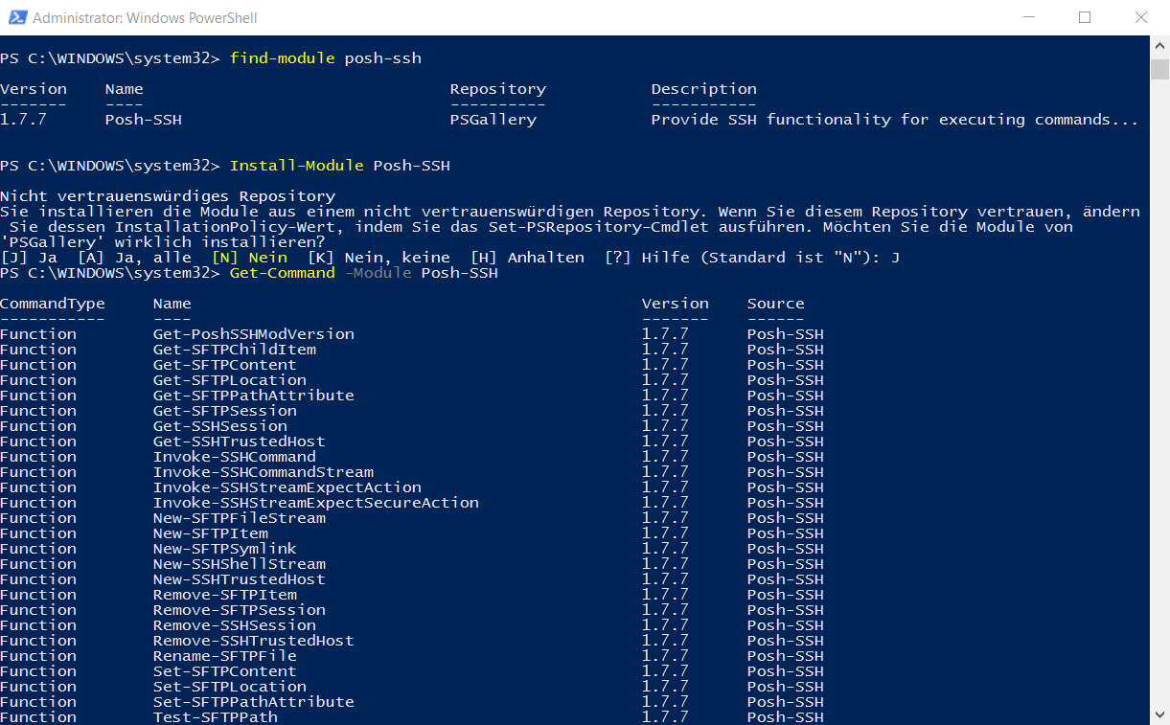Close the PowerShell window
Viewport: 1170px width, 725px height.
click(1141, 17)
